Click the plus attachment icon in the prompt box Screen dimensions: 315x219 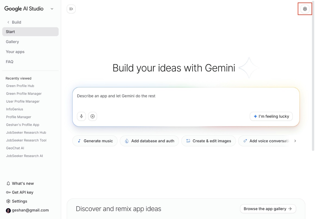tap(92, 116)
